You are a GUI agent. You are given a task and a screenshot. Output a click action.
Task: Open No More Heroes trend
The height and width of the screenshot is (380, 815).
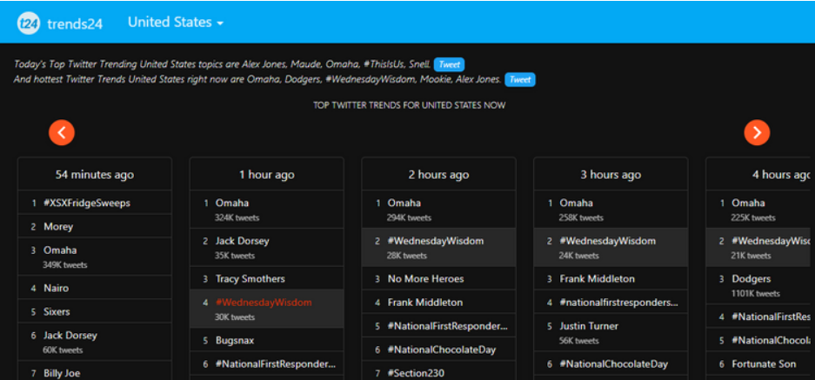coord(425,279)
